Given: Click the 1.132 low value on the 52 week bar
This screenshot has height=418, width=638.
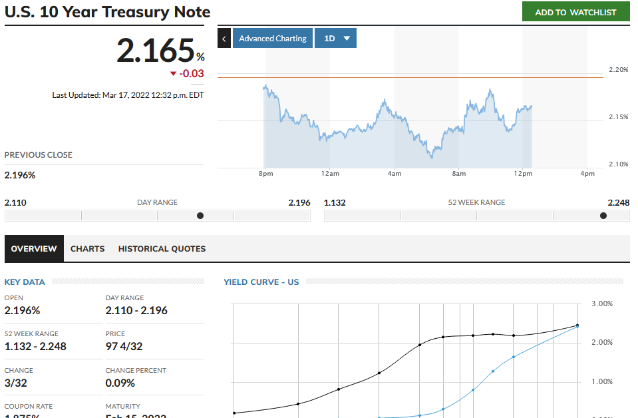Looking at the screenshot, I should pyautogui.click(x=335, y=203).
